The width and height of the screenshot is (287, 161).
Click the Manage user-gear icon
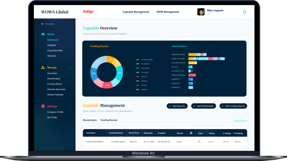[43, 68]
